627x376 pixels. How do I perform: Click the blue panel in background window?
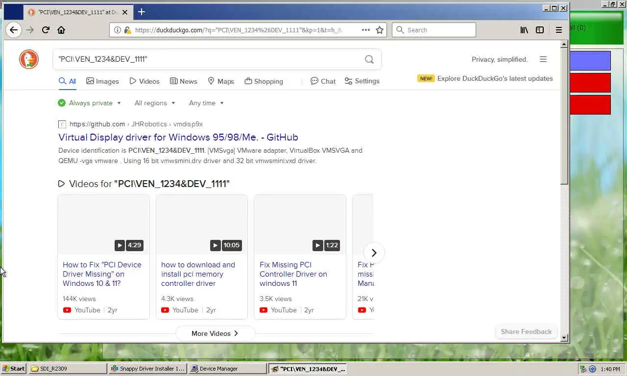tap(590, 61)
